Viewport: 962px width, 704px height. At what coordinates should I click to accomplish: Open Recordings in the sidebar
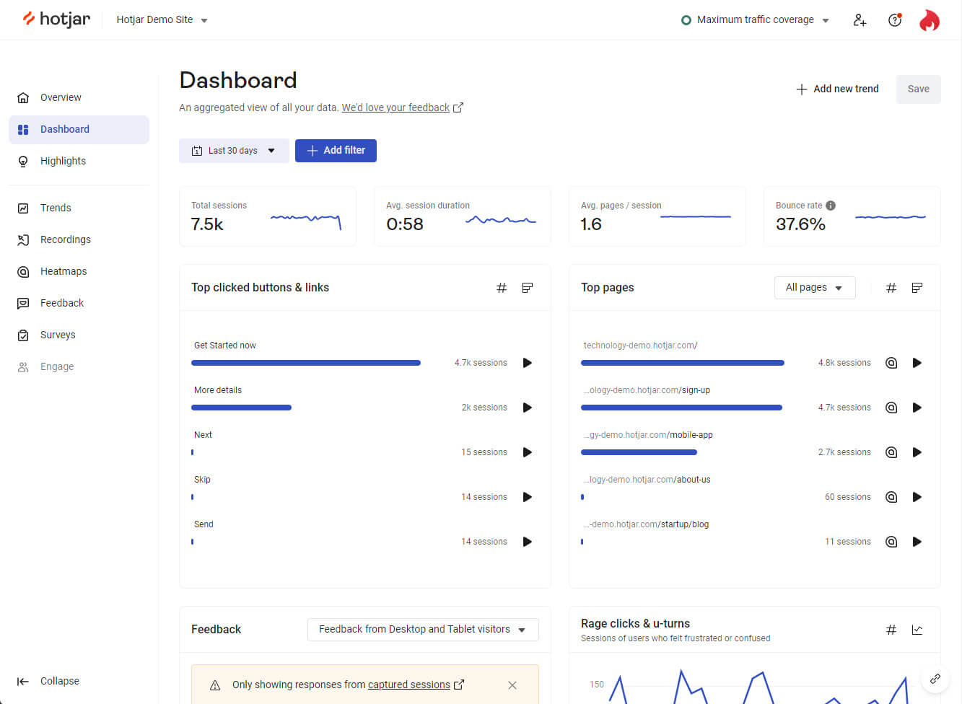[79, 239]
